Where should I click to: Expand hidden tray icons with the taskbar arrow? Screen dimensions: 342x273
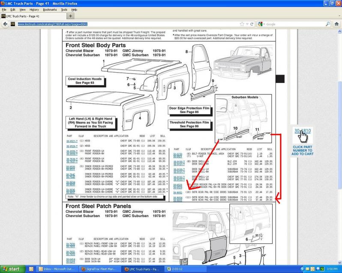(302, 269)
